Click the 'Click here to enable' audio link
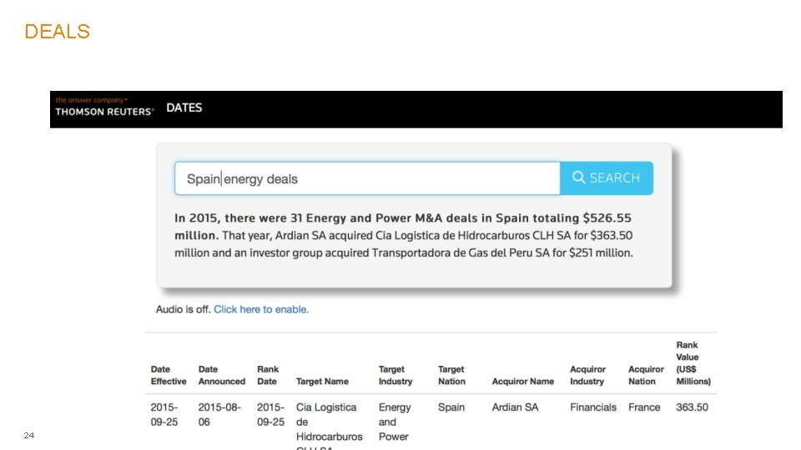This screenshot has width=801, height=450. coord(261,309)
